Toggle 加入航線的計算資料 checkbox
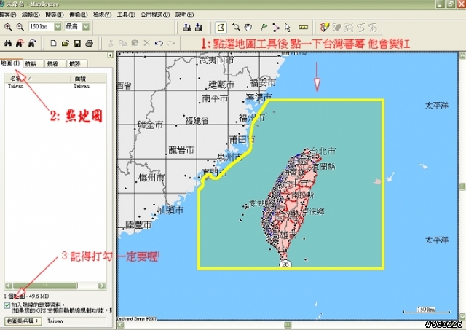Image resolution: width=466 pixels, height=330 pixels. (7, 305)
